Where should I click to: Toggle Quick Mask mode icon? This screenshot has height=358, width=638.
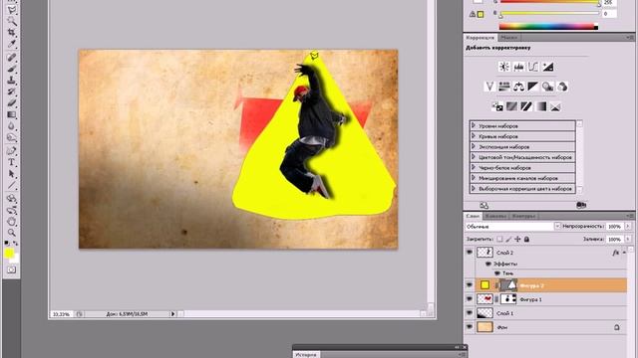pyautogui.click(x=11, y=269)
